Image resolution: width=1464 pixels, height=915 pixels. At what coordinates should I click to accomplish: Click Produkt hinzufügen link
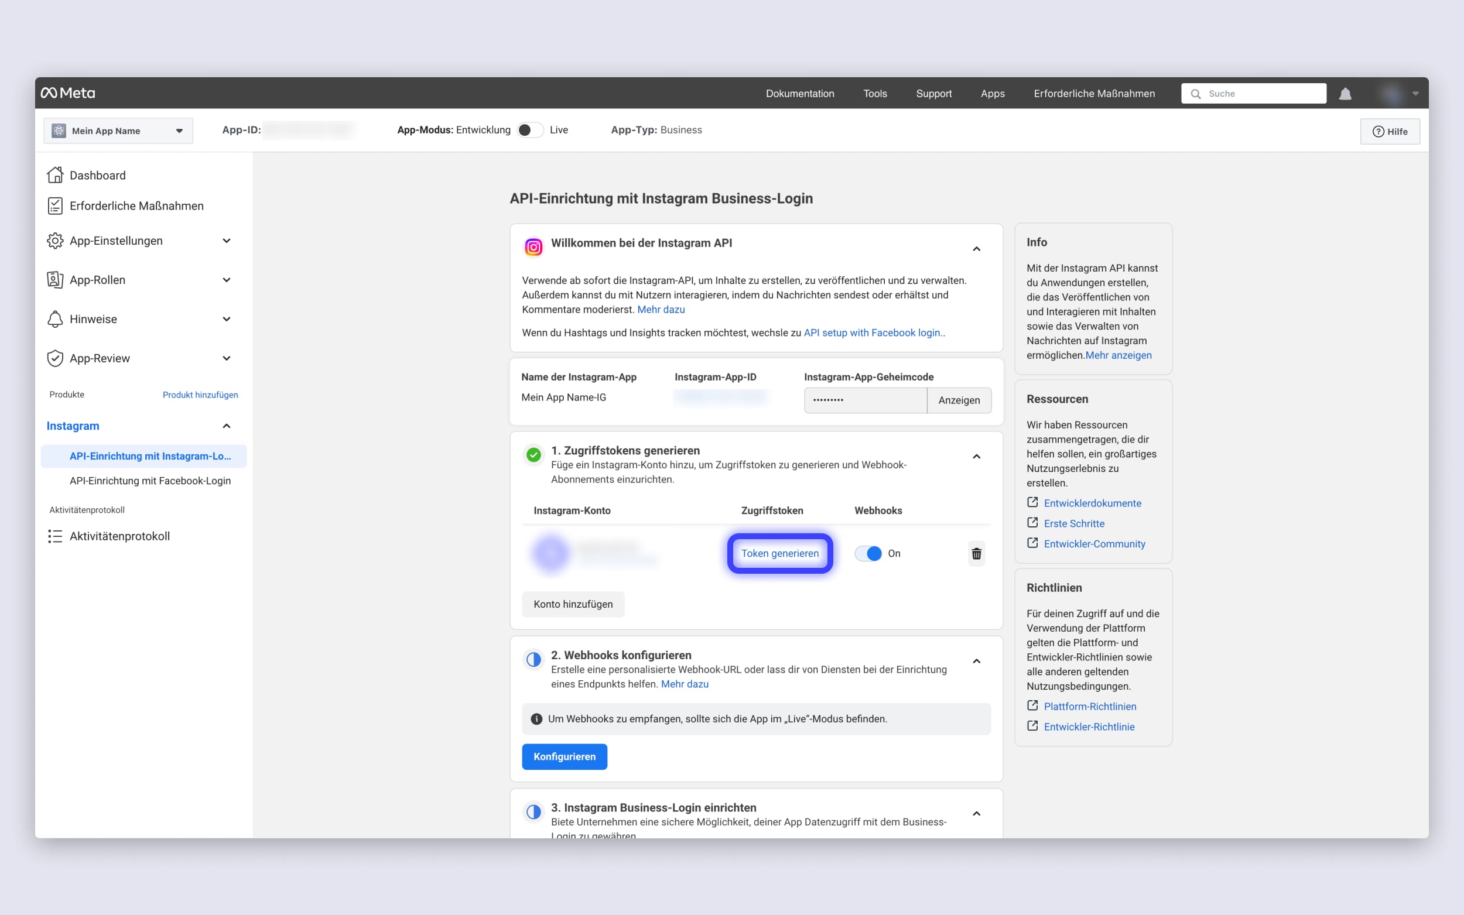(x=200, y=395)
